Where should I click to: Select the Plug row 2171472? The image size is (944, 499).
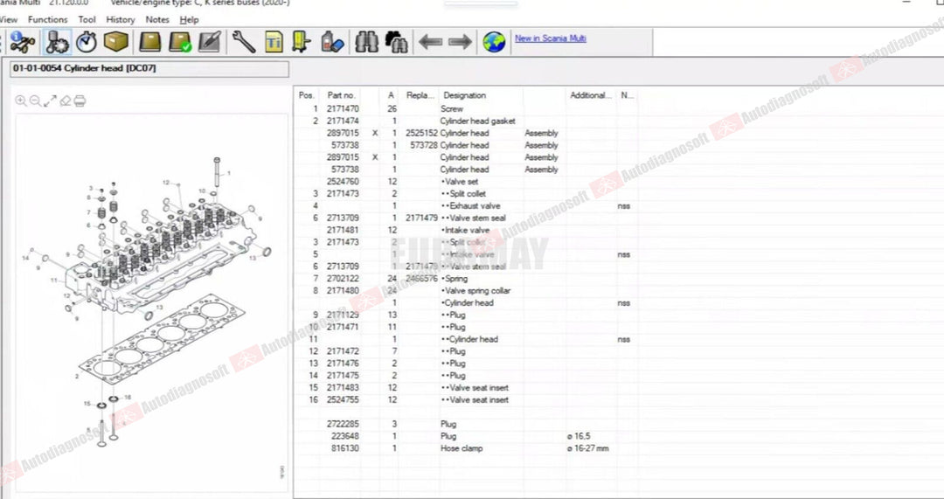pos(466,351)
